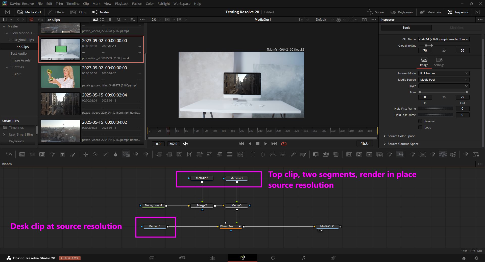Switch to the Inspector Settings tab
This screenshot has height=262, width=485.
[439, 62]
